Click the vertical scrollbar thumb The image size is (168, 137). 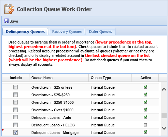164,115
